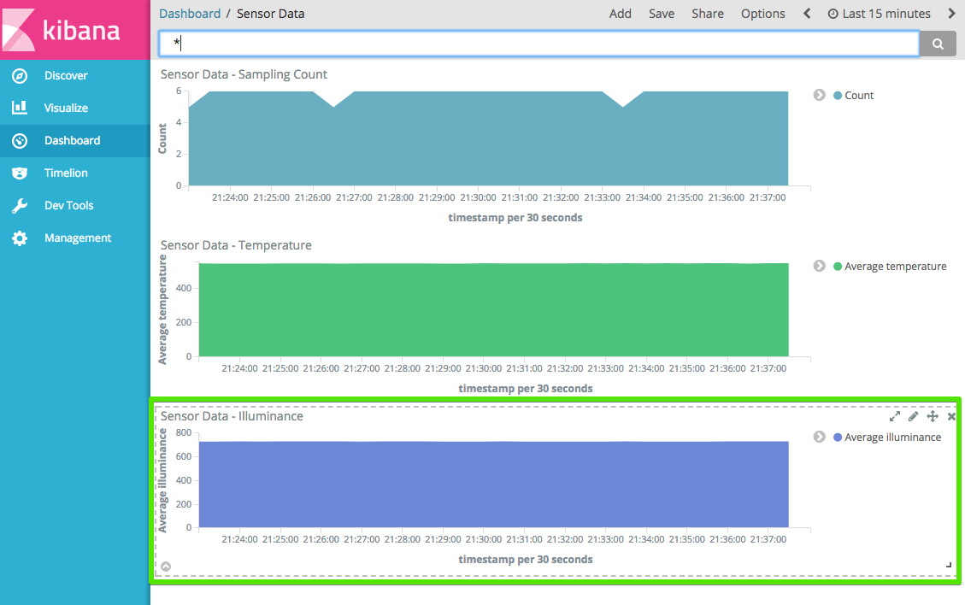
Task: Expand Illuminance panel to full screen
Action: [895, 417]
